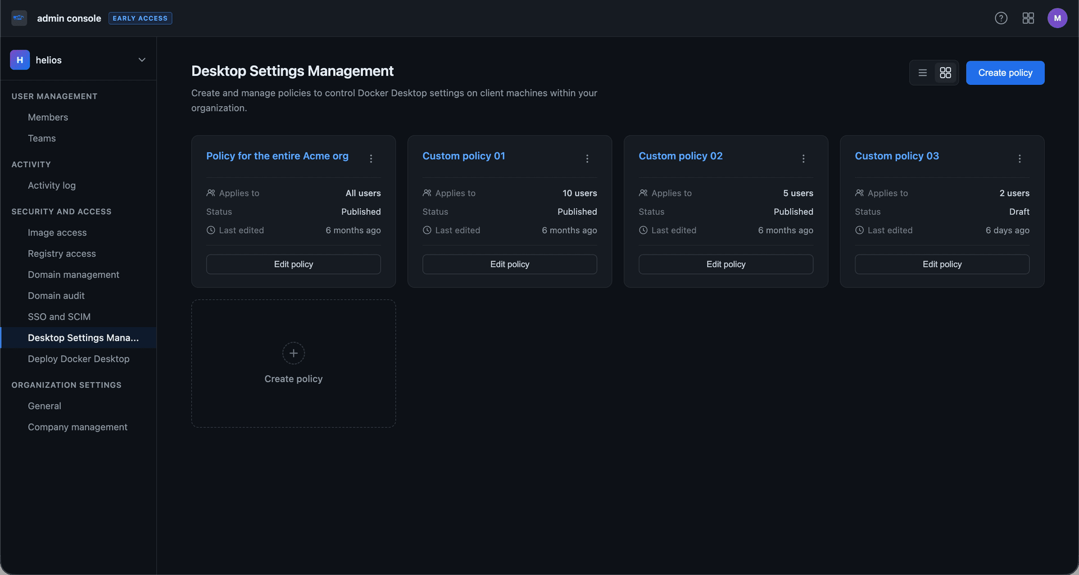Click the purple M user avatar

1057,18
